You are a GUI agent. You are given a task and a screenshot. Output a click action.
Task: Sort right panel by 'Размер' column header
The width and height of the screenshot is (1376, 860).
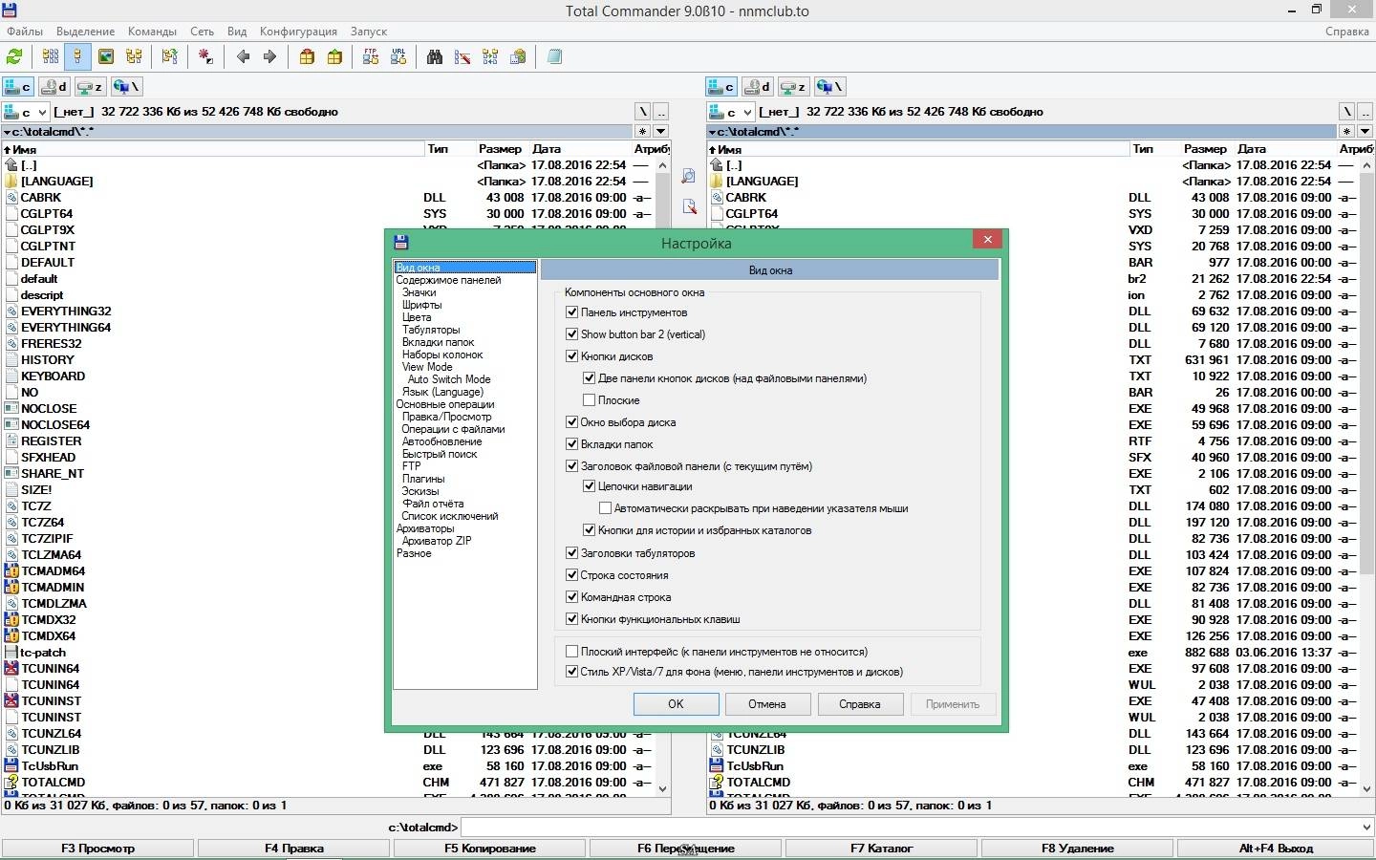tap(1205, 149)
